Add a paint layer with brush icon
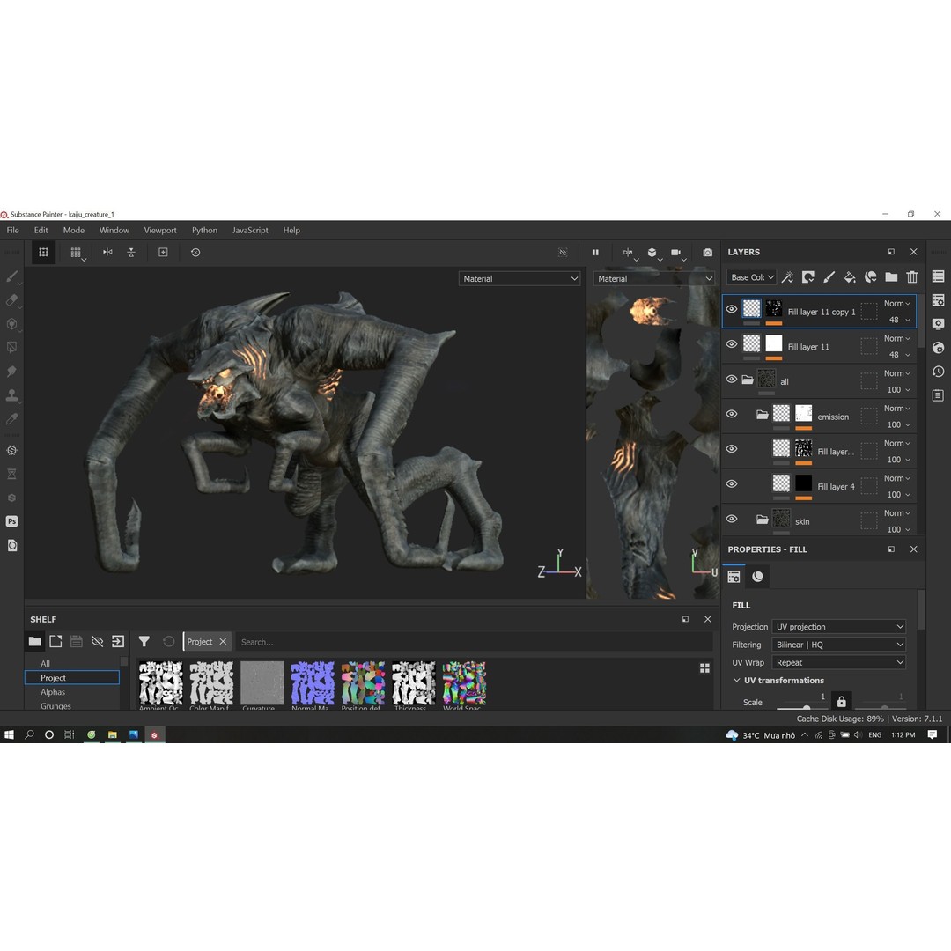Image resolution: width=951 pixels, height=951 pixels. (x=829, y=277)
